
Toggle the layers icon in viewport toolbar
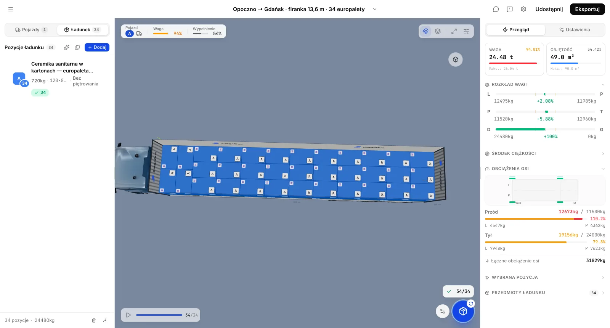click(438, 31)
